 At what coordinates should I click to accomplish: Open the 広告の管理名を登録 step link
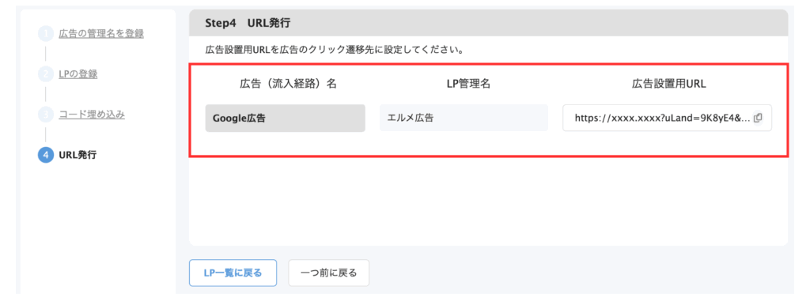pyautogui.click(x=101, y=34)
